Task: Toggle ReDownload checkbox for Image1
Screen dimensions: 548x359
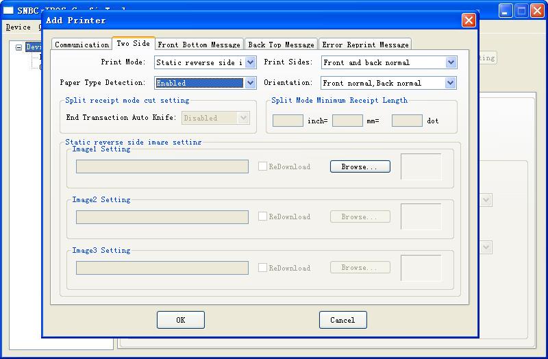Action: point(262,166)
